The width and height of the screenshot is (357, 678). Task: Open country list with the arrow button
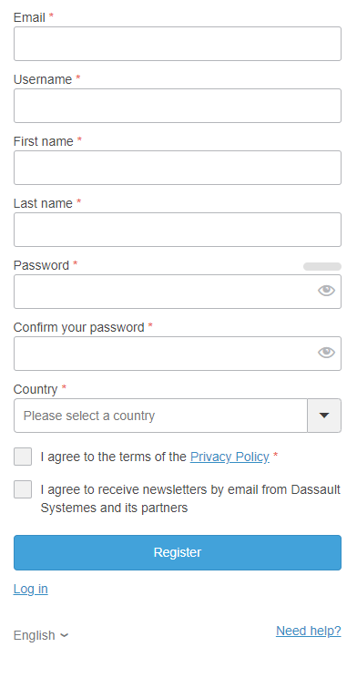pos(324,416)
